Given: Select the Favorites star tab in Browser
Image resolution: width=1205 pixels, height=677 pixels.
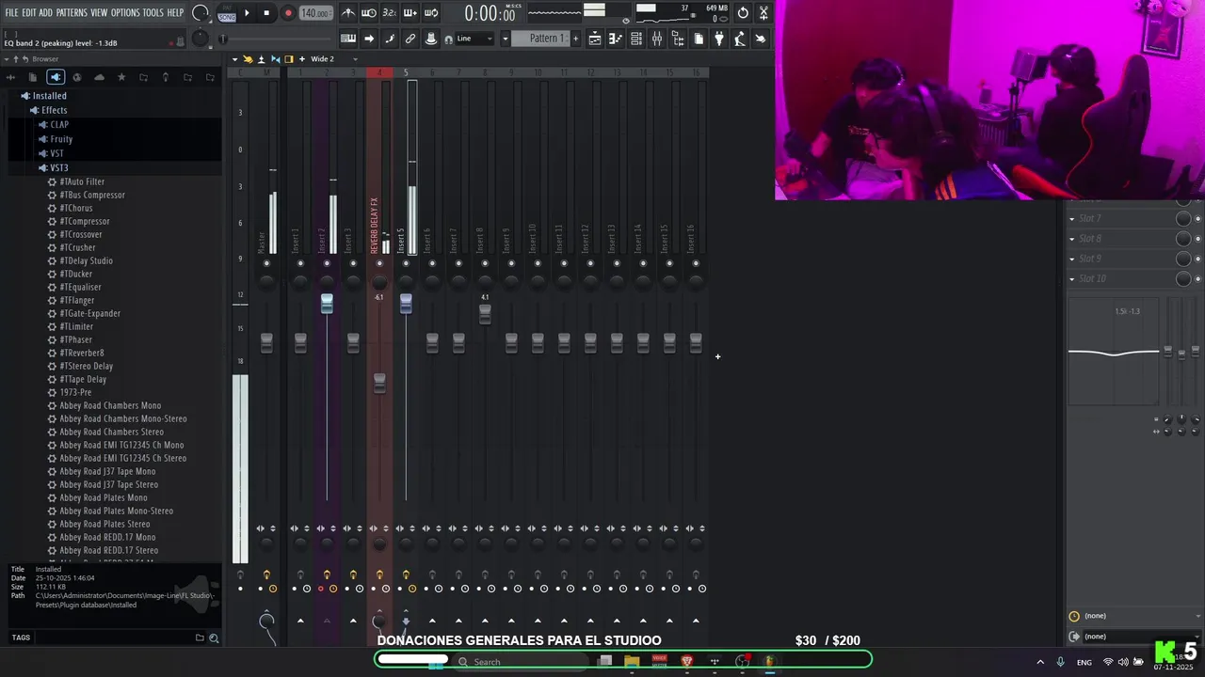Looking at the screenshot, I should coord(121,77).
